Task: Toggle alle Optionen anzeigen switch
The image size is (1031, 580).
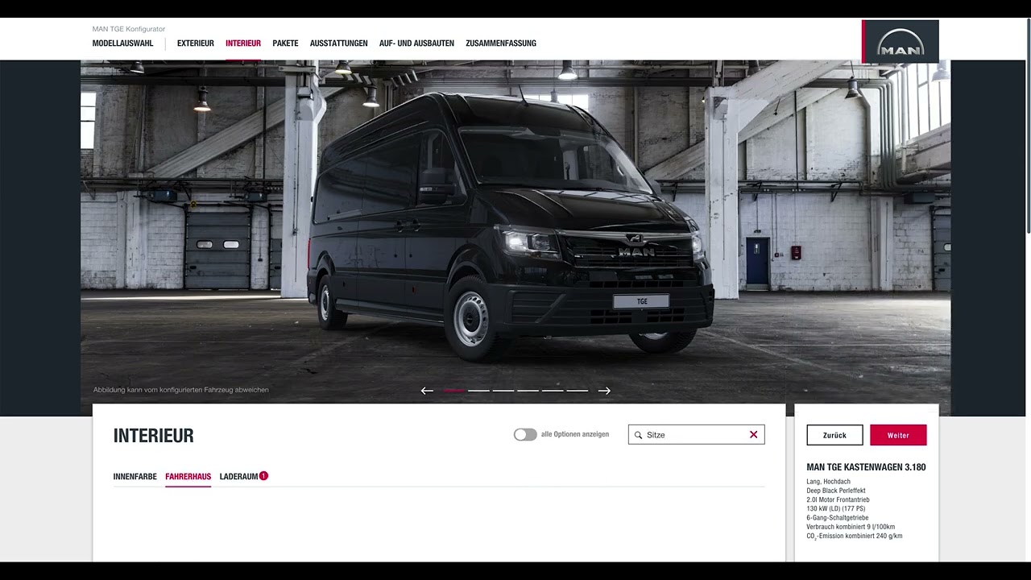Action: tap(525, 434)
